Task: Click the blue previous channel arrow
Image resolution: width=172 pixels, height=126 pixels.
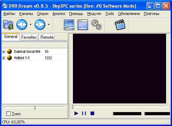Action: 22,24
